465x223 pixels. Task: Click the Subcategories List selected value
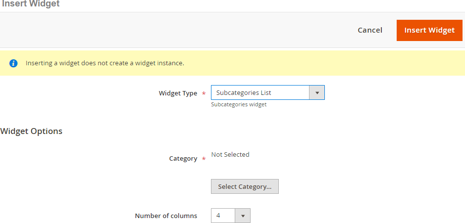(x=244, y=92)
